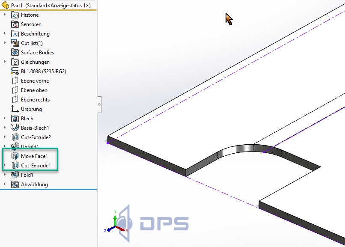Select the Beschriftung tree label
The image size is (345, 247).
point(35,34)
